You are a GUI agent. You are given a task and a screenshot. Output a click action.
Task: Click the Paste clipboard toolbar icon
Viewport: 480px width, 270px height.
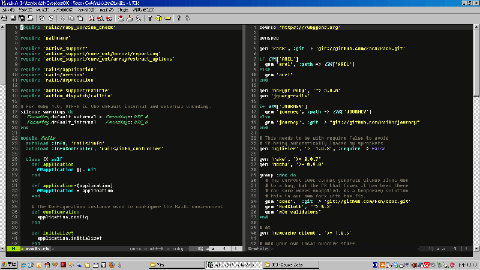tap(79, 18)
